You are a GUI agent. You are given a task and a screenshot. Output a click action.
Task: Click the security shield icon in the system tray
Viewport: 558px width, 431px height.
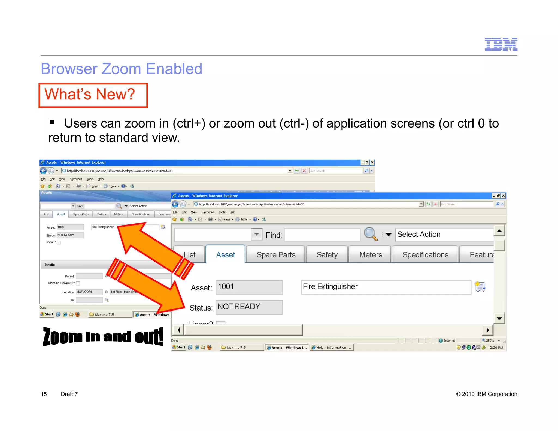click(459, 347)
